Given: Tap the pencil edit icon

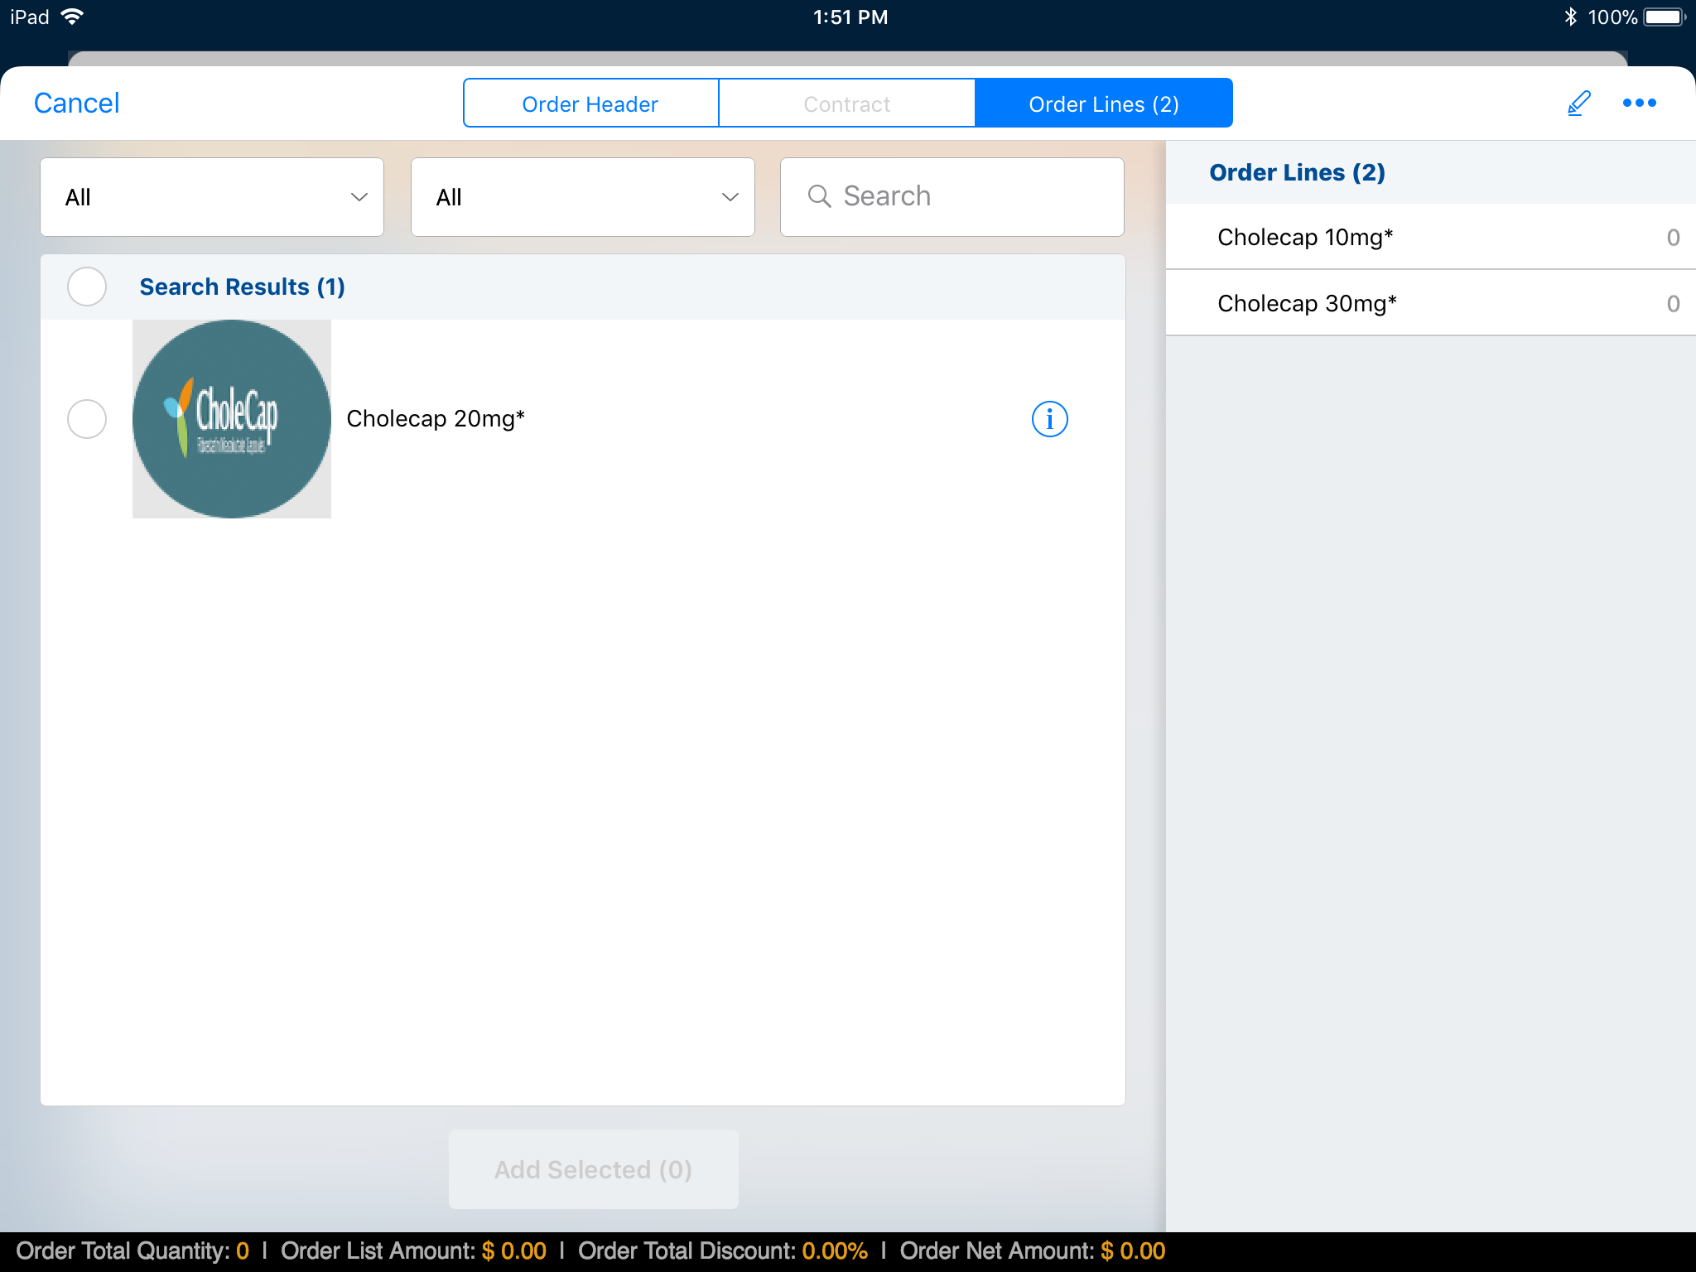Looking at the screenshot, I should click(x=1578, y=104).
